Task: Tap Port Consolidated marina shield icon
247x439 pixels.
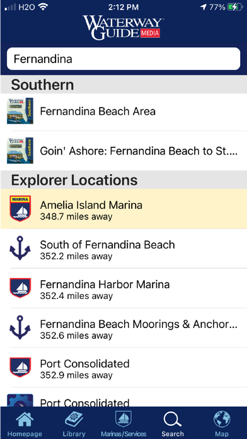Action: pos(20,367)
